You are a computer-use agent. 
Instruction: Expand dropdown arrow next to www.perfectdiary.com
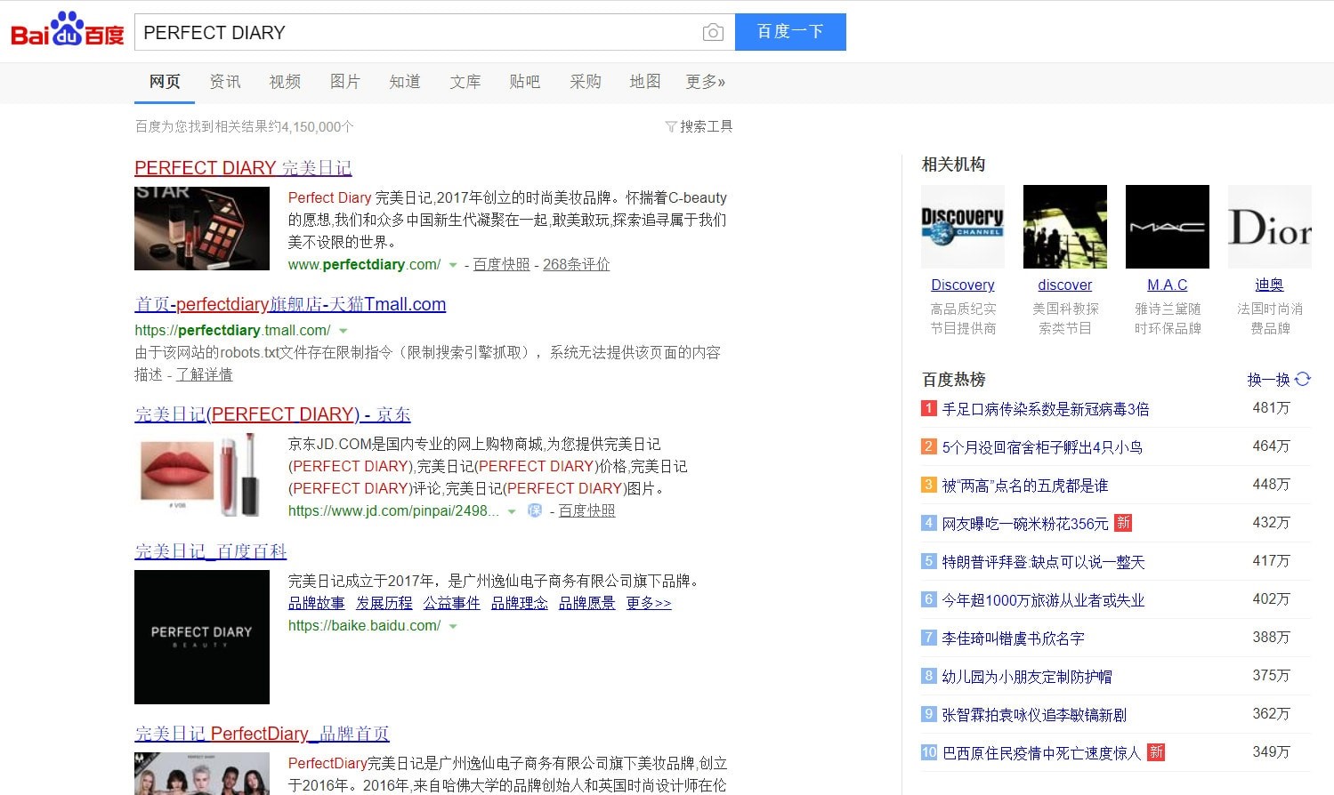coord(453,265)
